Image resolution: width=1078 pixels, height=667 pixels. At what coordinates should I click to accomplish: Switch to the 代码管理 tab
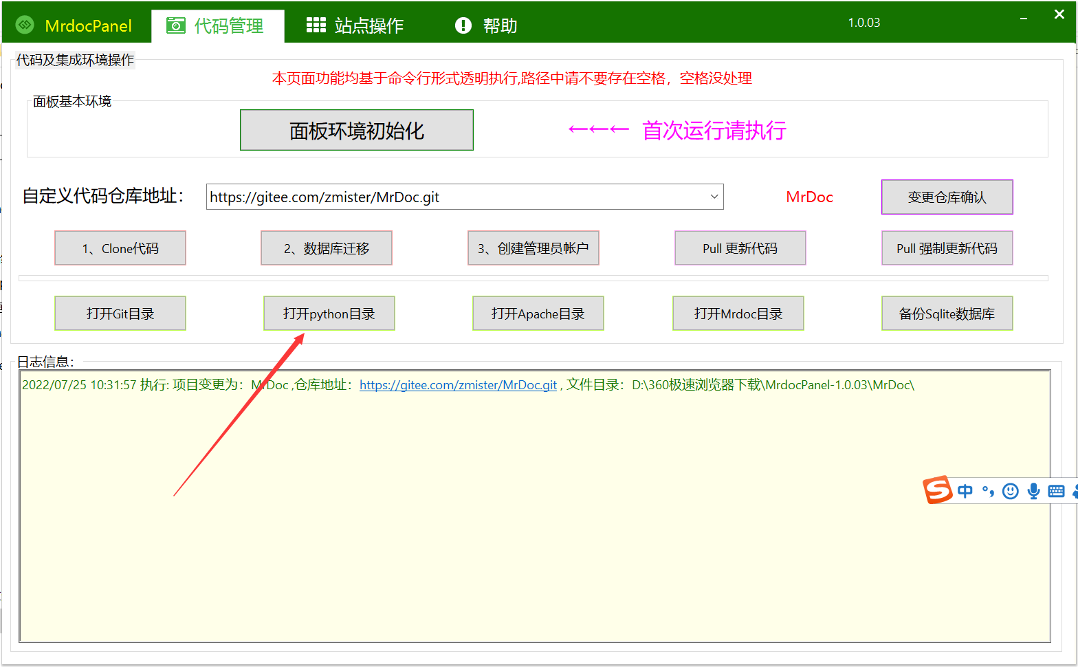217,26
